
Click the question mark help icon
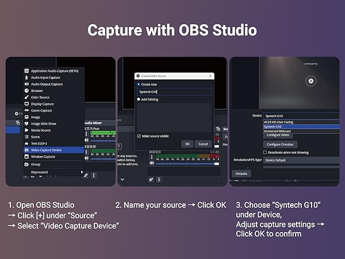[119, 146]
